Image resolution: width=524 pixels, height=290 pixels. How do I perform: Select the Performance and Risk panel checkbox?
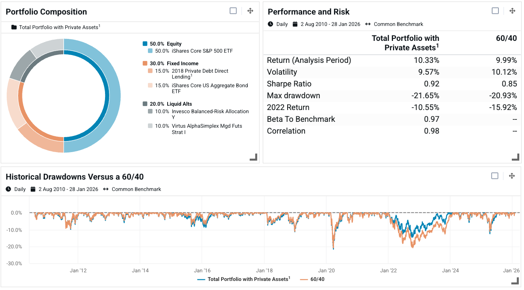point(495,11)
